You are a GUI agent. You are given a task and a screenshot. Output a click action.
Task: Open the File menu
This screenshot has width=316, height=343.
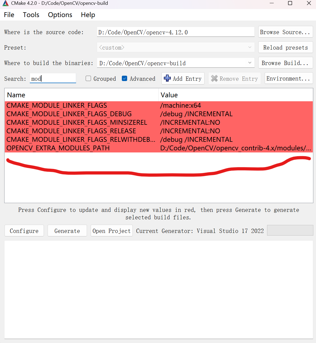pos(9,15)
